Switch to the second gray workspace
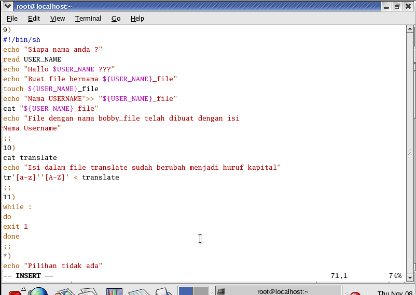Image resolution: width=416 pixels, height=295 pixels. click(200, 291)
